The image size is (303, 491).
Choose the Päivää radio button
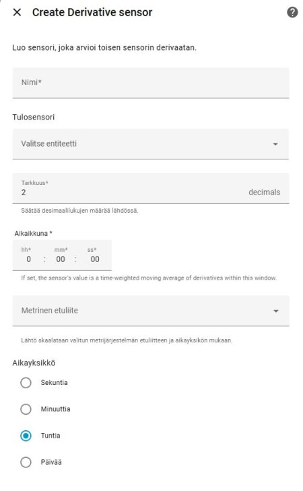click(26, 462)
